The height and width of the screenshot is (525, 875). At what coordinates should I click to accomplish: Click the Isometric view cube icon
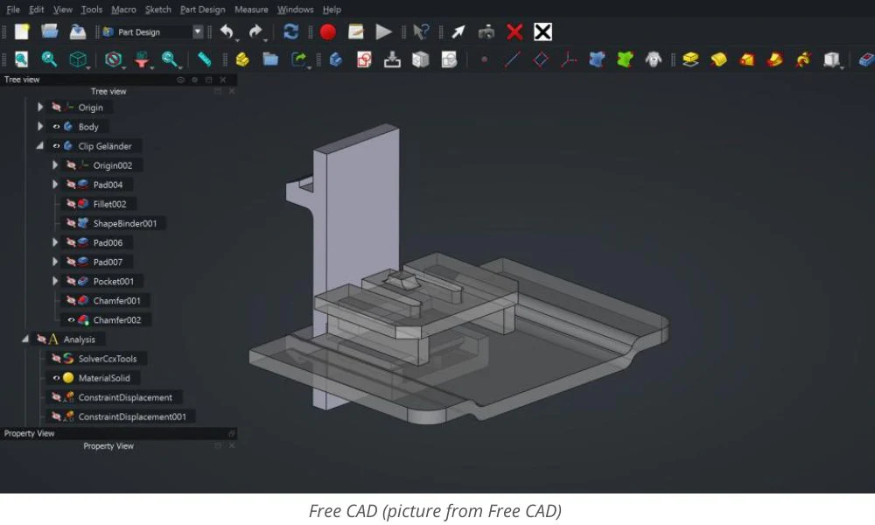80,60
